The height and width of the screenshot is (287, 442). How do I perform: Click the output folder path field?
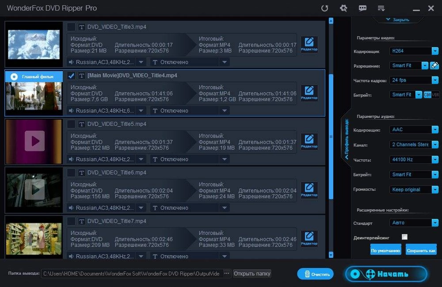pos(132,273)
